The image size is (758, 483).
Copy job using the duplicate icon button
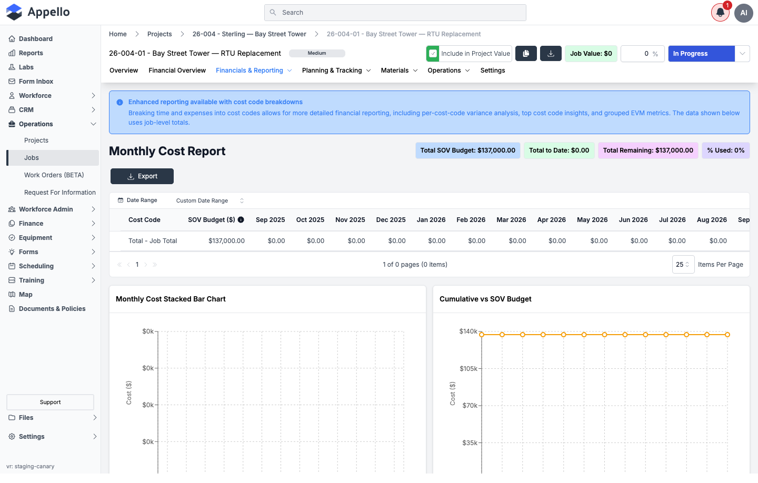pos(526,54)
